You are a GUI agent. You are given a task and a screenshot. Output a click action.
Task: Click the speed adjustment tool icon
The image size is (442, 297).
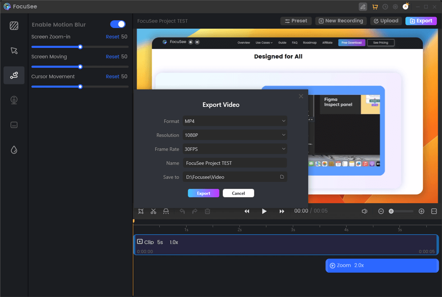tap(166, 211)
